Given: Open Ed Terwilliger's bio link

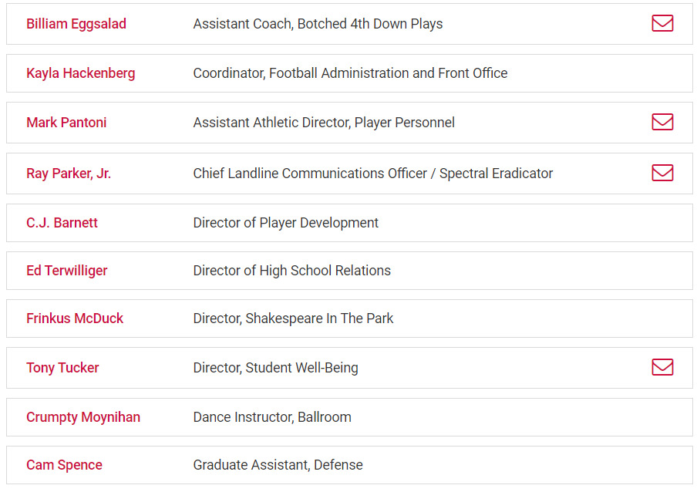Looking at the screenshot, I should (66, 271).
